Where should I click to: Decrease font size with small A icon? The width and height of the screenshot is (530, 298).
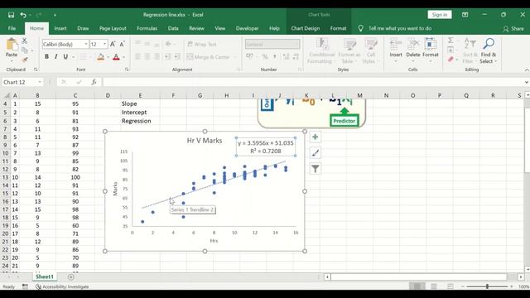tap(122, 44)
